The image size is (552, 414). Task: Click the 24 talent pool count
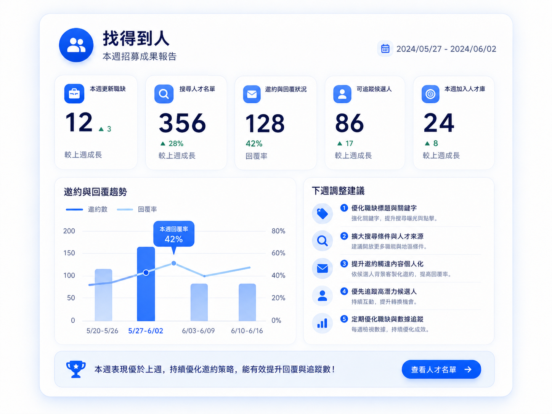[x=439, y=123]
